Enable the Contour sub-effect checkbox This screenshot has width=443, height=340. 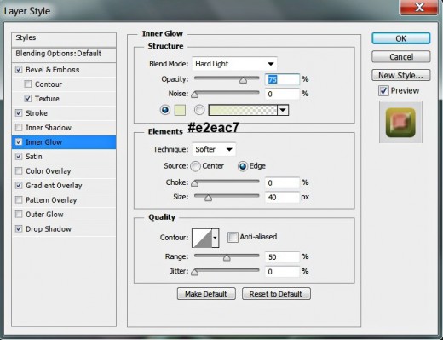click(28, 84)
